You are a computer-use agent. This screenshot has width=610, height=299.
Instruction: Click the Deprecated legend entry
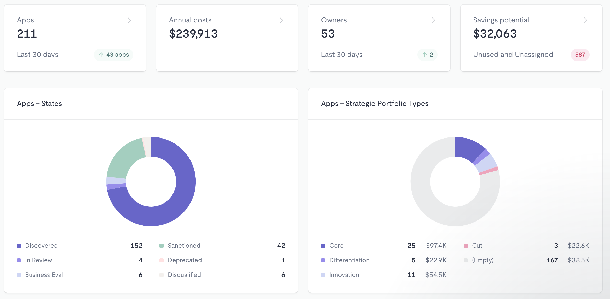[x=185, y=260]
